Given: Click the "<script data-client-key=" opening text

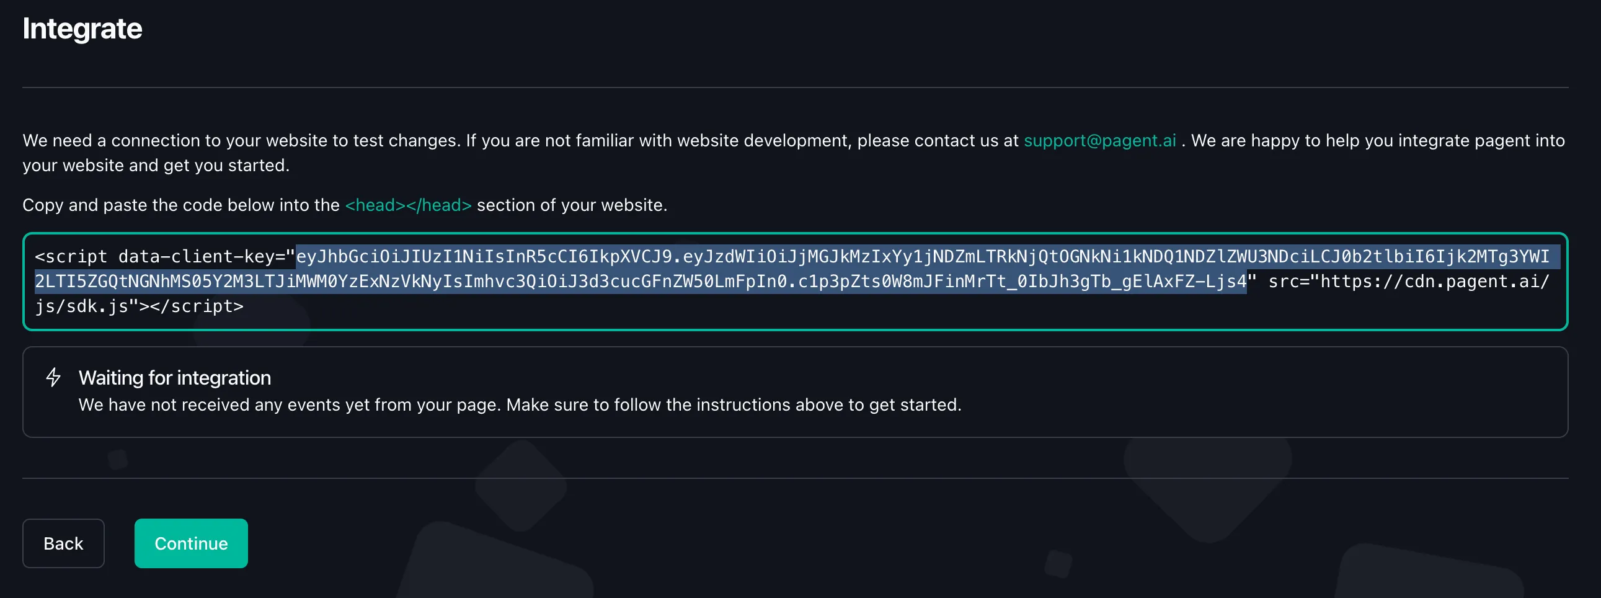Looking at the screenshot, I should (164, 256).
